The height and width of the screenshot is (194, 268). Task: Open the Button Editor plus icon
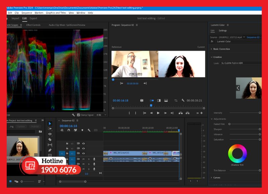click(202, 113)
